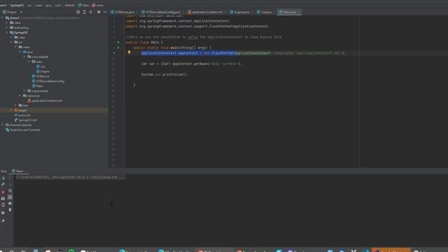Collapse the SpringIOC module node
The image size is (448, 252).
click(x=7, y=32)
